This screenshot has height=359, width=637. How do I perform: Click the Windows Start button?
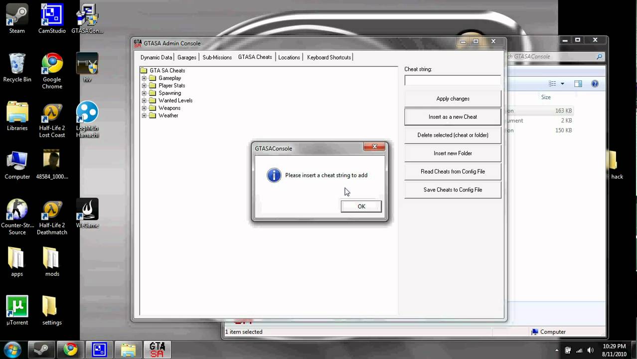coord(12,349)
